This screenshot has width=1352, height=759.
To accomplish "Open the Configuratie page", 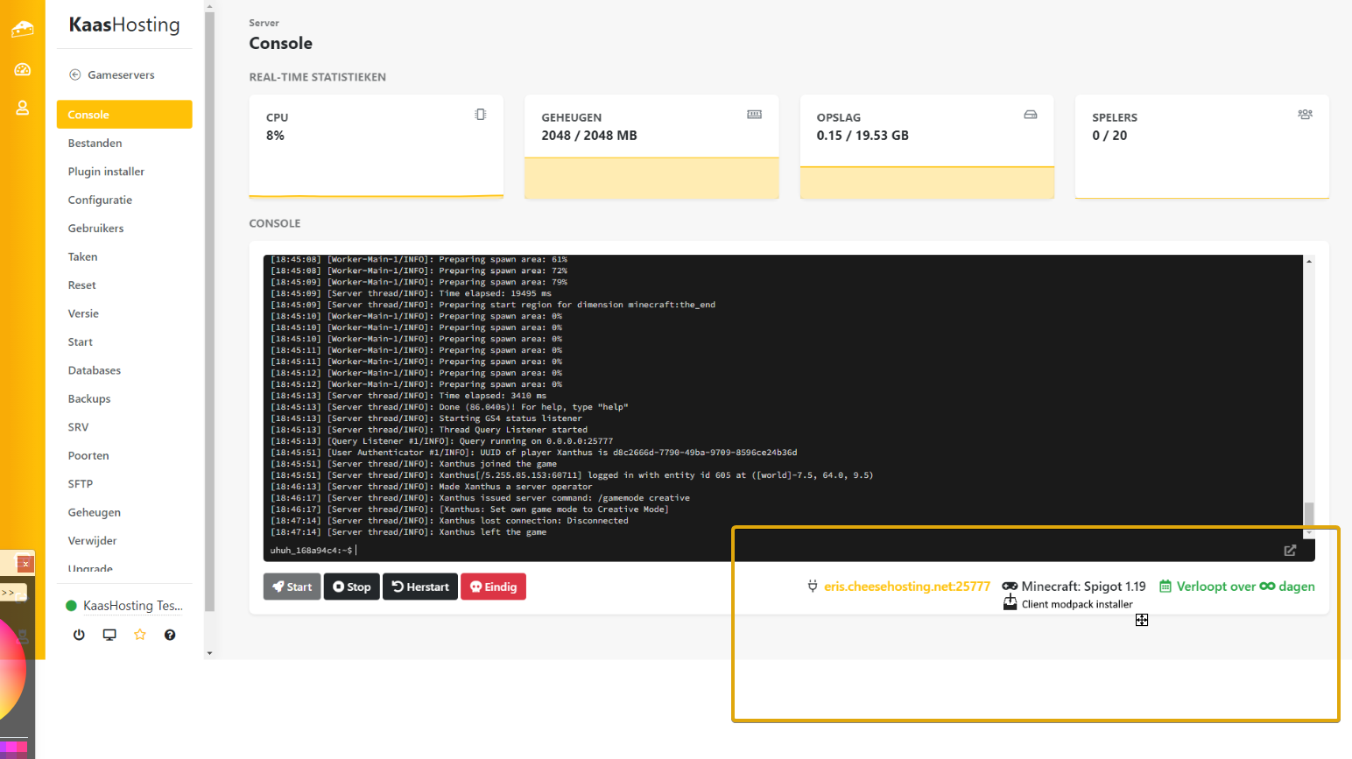I will pyautogui.click(x=100, y=200).
